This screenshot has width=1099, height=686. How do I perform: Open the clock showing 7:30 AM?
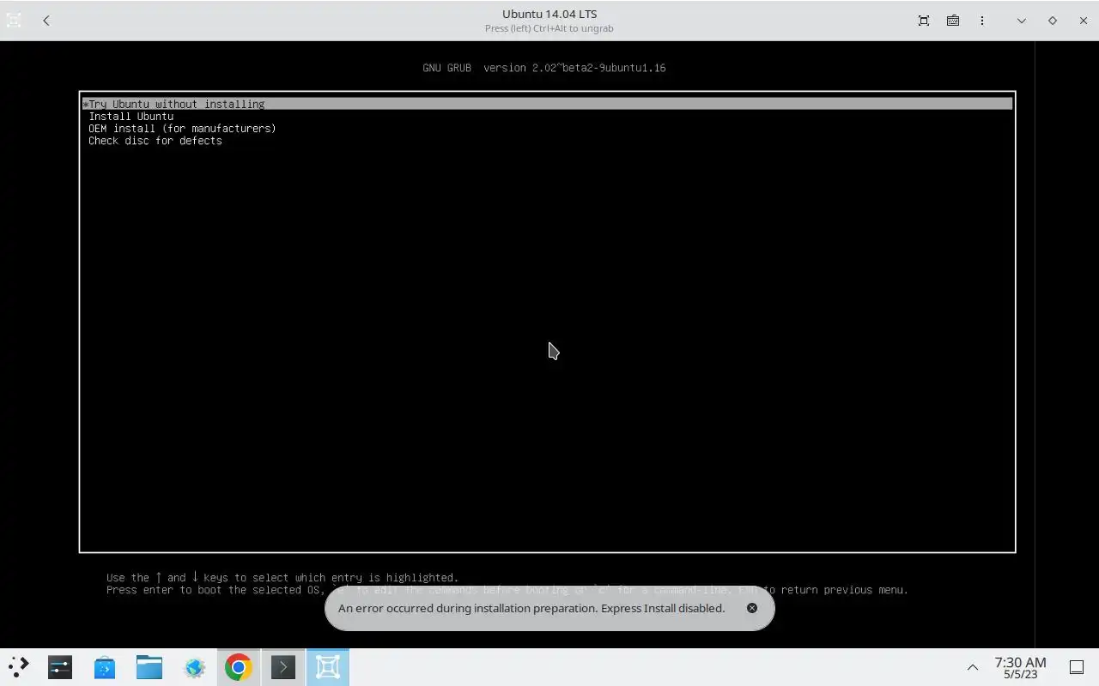[1020, 667]
